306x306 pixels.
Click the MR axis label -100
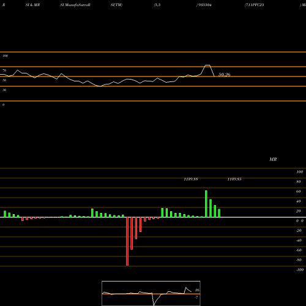click(300, 270)
